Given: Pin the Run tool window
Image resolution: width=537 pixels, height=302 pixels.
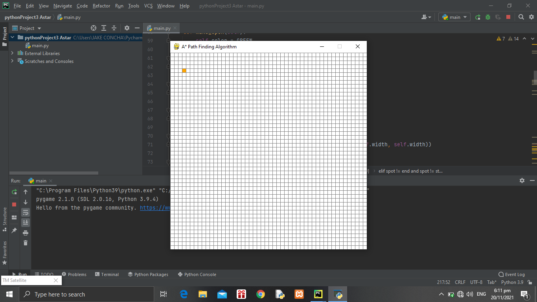Looking at the screenshot, I should pos(14,230).
